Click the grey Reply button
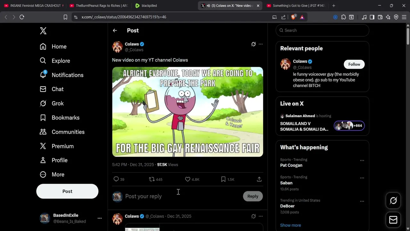The height and width of the screenshot is (231, 410). pyautogui.click(x=253, y=196)
